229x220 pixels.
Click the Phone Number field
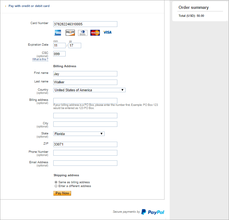coord(85,153)
